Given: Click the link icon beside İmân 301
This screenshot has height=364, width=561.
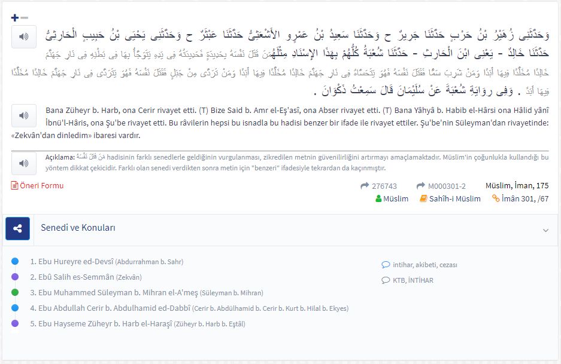Looking at the screenshot, I should [x=496, y=198].
